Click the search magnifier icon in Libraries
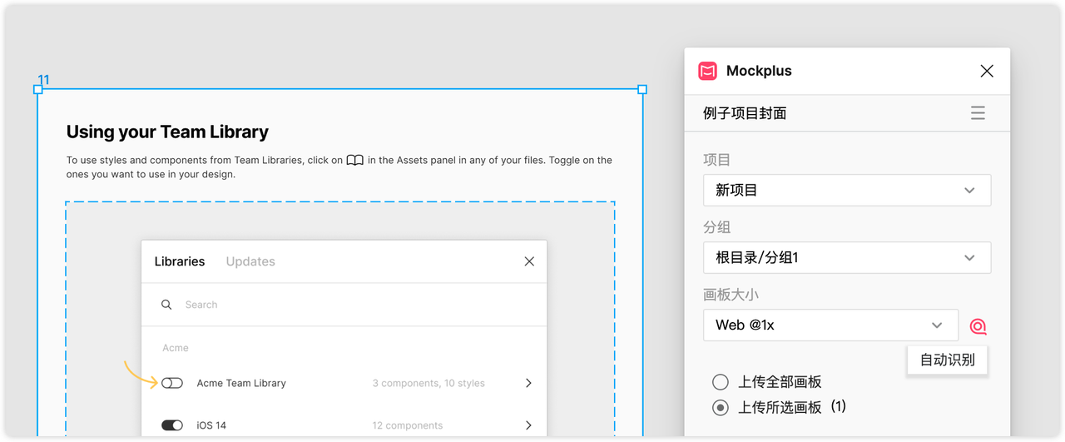The height and width of the screenshot is (442, 1065). pos(166,305)
